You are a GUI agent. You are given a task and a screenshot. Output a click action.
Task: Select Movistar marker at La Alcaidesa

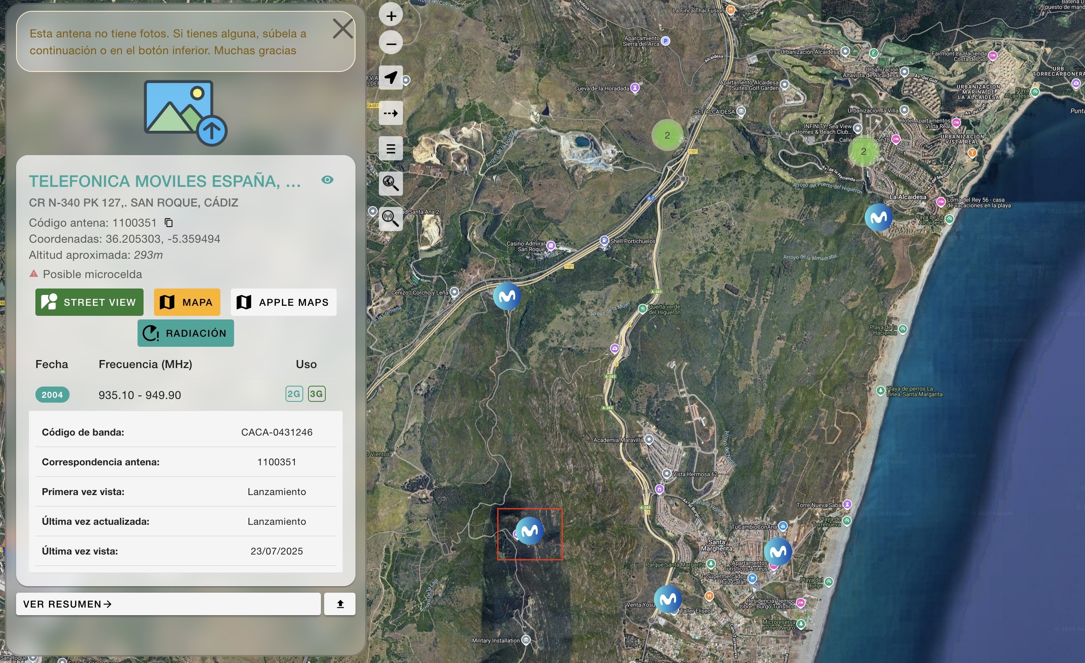(x=878, y=217)
